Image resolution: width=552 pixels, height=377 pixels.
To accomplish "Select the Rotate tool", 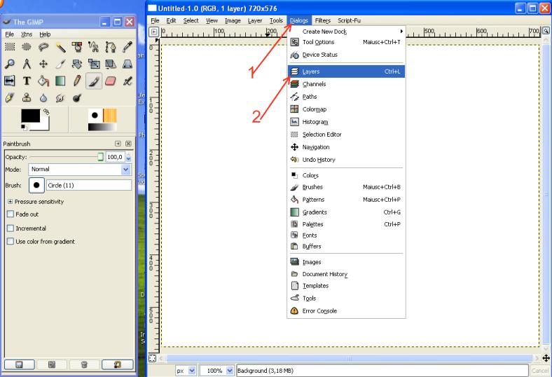I will [77, 64].
